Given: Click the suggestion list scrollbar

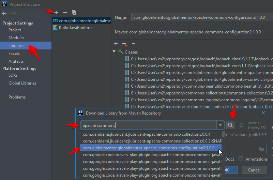Looking at the screenshot, I should coord(223,135).
